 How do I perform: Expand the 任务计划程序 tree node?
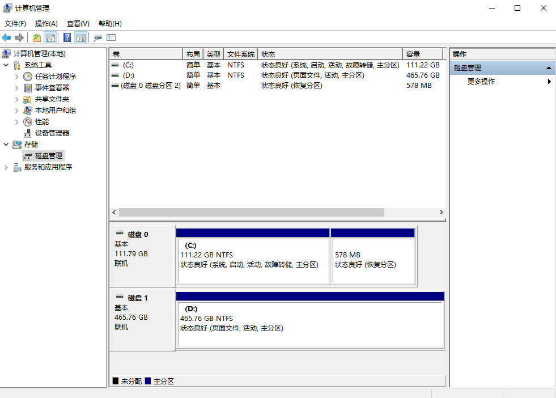click(x=17, y=77)
